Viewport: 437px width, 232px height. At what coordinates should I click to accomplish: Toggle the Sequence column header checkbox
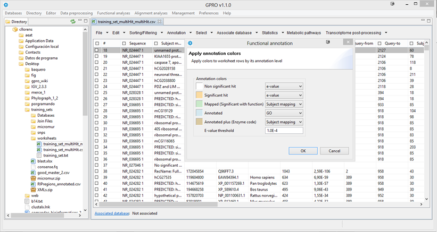point(124,43)
